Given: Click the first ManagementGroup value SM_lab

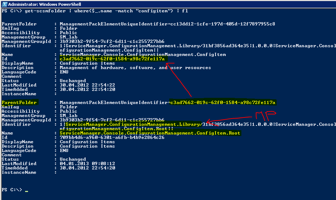Looking at the screenshot, I should pos(68,37).
